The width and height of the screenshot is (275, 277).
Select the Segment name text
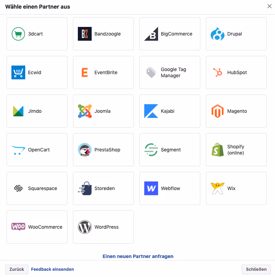point(171,150)
